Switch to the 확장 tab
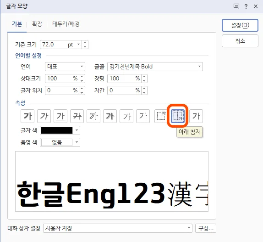Viewport: 263px width, 242px height. point(37,24)
